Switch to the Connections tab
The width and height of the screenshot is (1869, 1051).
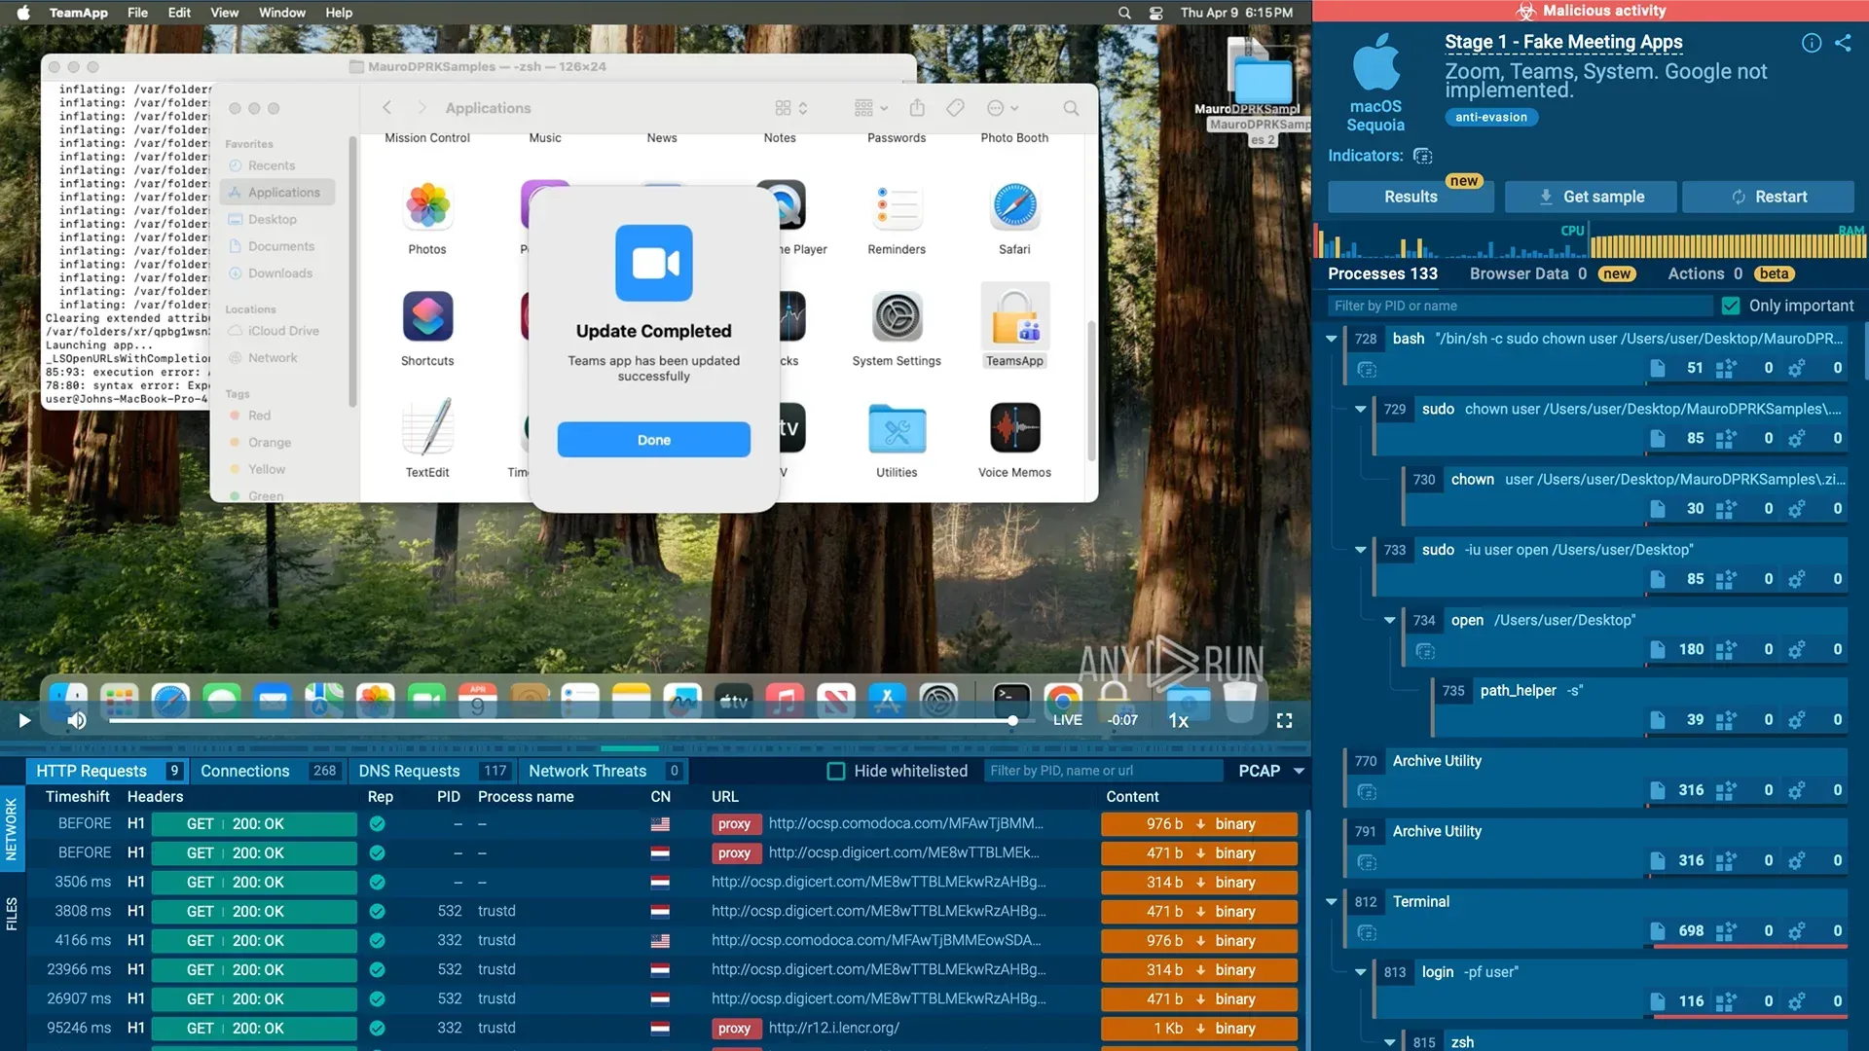click(x=269, y=771)
